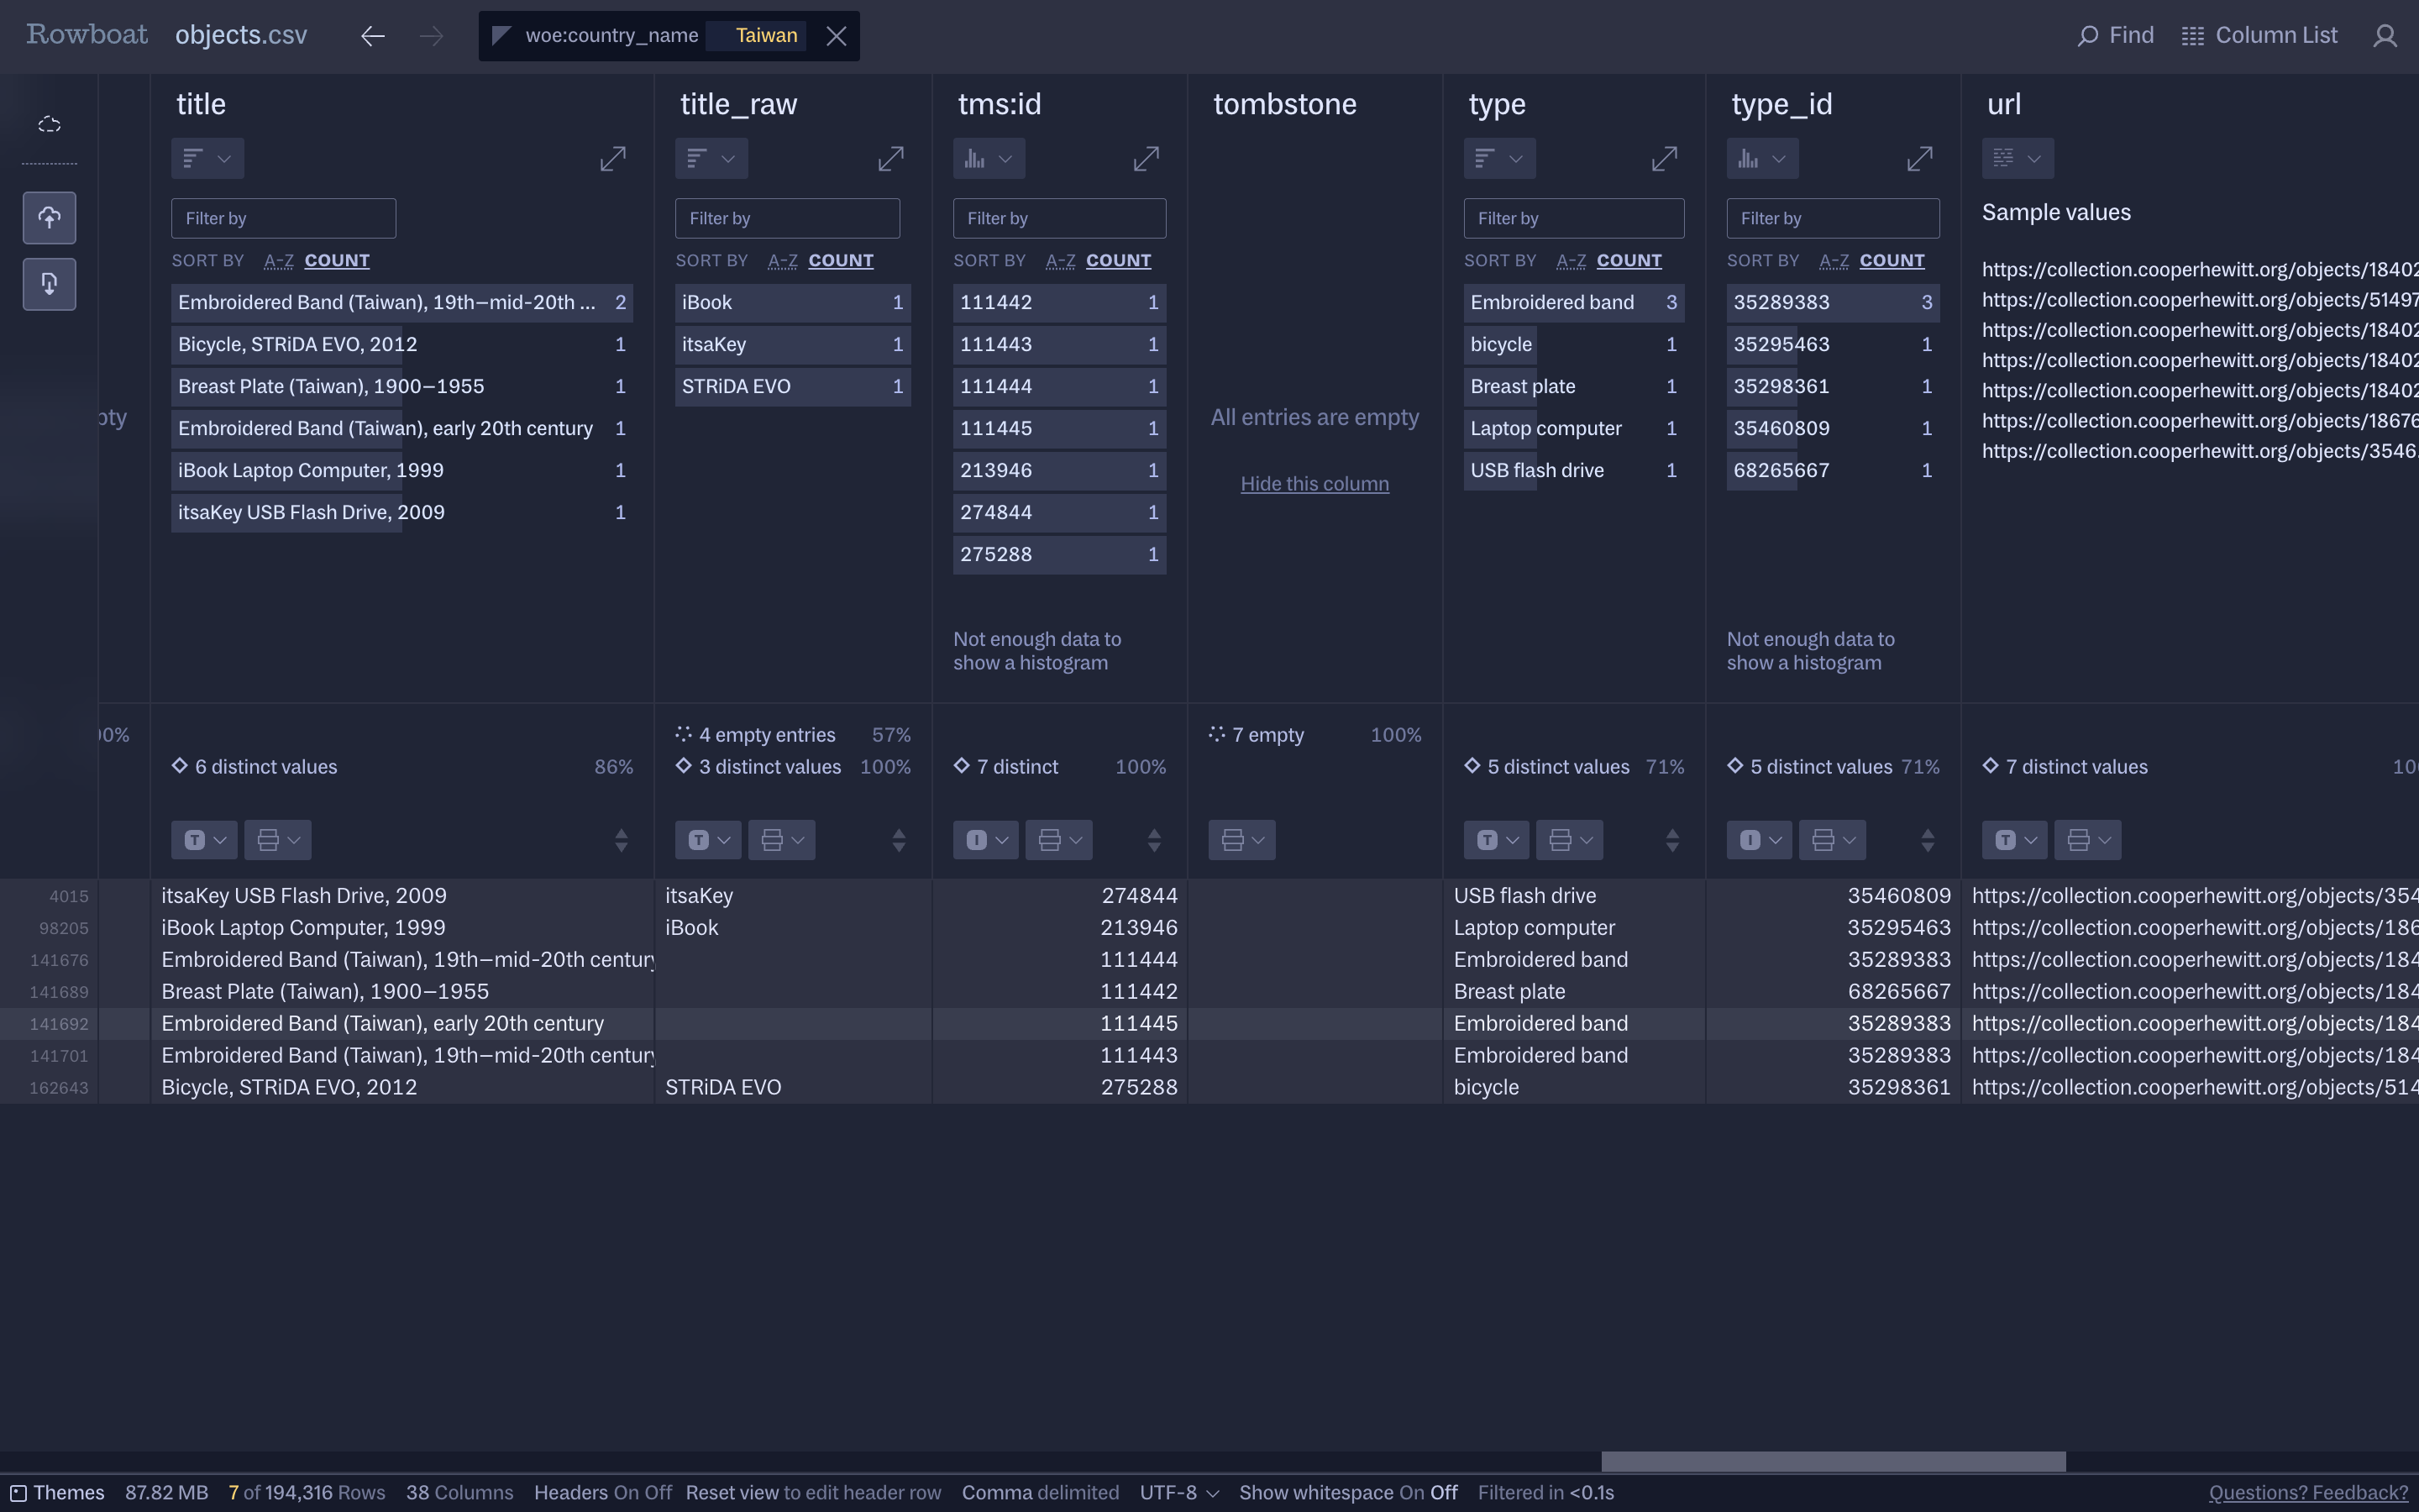Image resolution: width=2419 pixels, height=1512 pixels.
Task: Click the user account icon
Action: 2385,36
